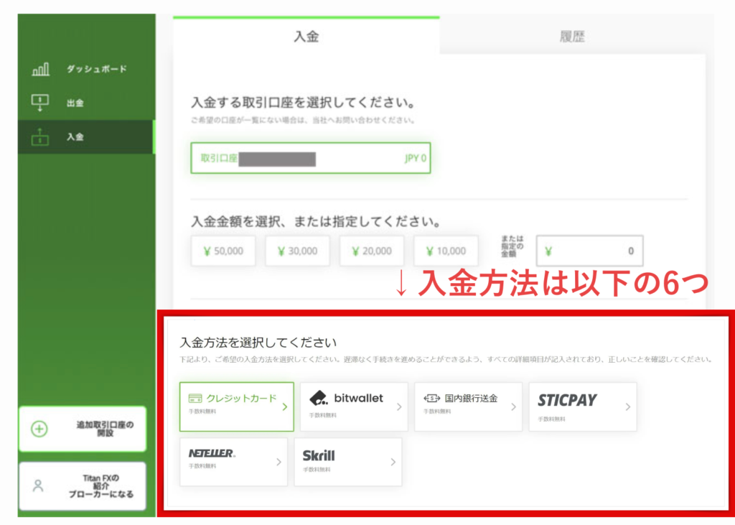Switch to the 履歴 tab

pos(572,36)
